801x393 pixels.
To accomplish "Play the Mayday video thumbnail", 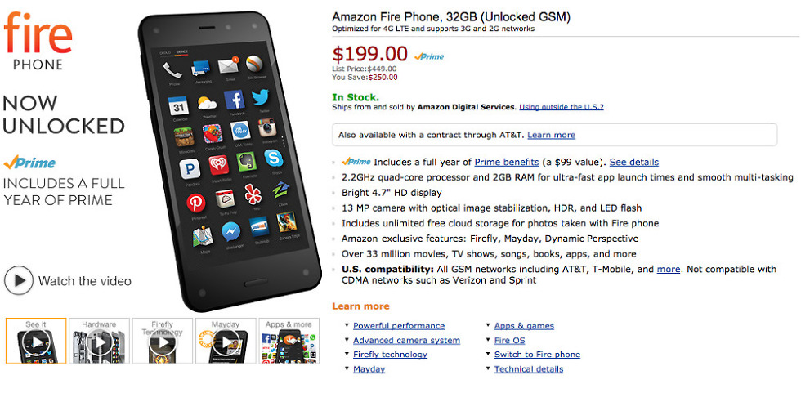I will tap(225, 341).
